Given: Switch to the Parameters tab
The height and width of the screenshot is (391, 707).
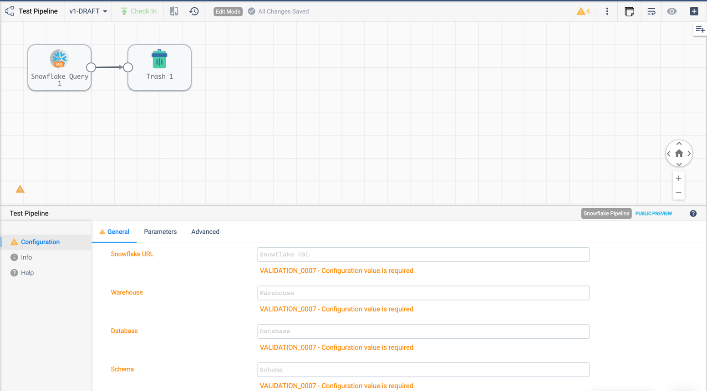Looking at the screenshot, I should [x=160, y=232].
